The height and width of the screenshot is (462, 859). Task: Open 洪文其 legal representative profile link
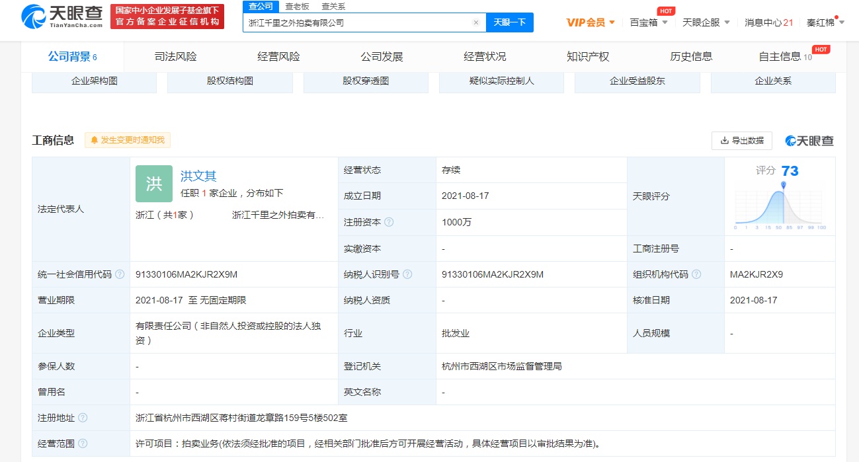(198, 176)
